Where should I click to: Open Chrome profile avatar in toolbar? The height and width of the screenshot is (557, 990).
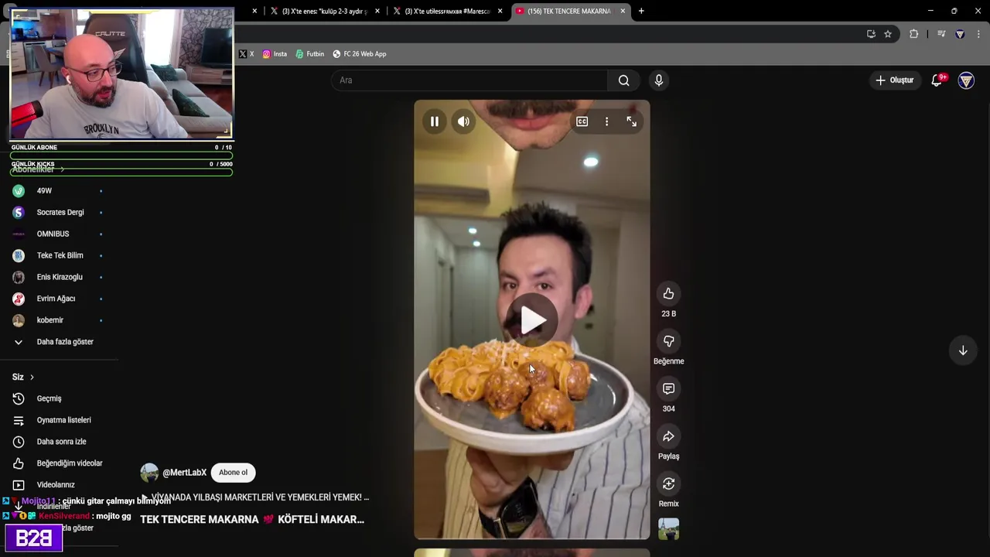pyautogui.click(x=960, y=34)
